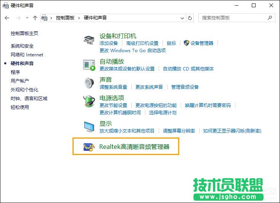Image resolution: width=280 pixels, height=203 pixels.
Task: Click the 搜索控制面板 search field
Action: tap(237, 18)
